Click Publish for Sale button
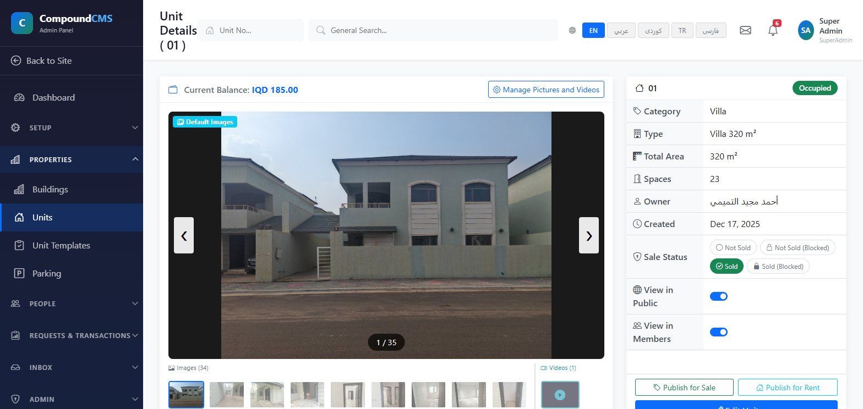This screenshot has height=409, width=863. click(x=684, y=388)
